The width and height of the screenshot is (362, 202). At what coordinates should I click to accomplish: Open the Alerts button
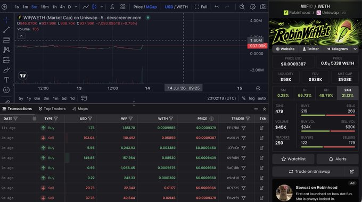(x=338, y=159)
